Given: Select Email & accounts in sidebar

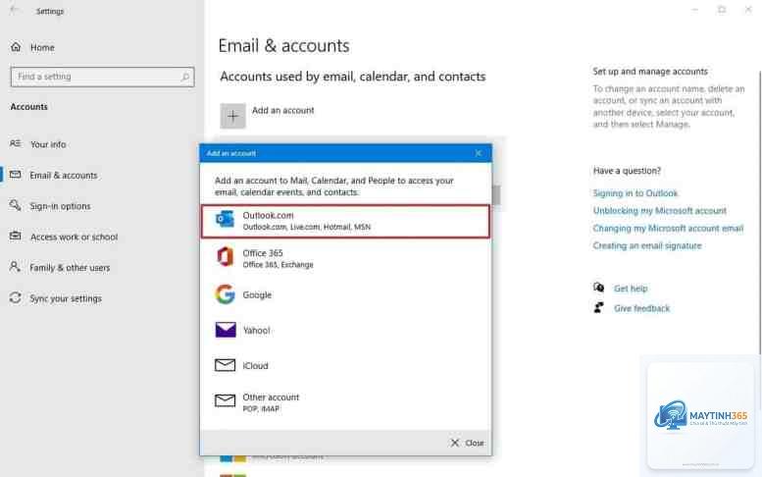Looking at the screenshot, I should (102, 175).
